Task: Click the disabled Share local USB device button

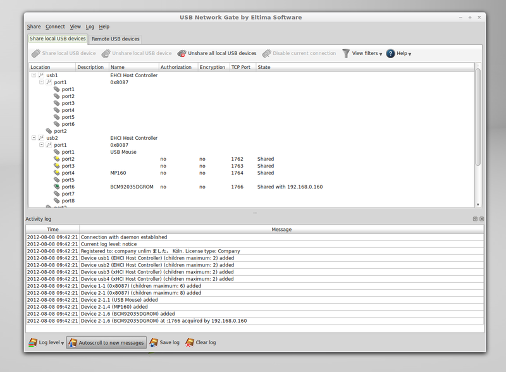Action: tap(64, 53)
